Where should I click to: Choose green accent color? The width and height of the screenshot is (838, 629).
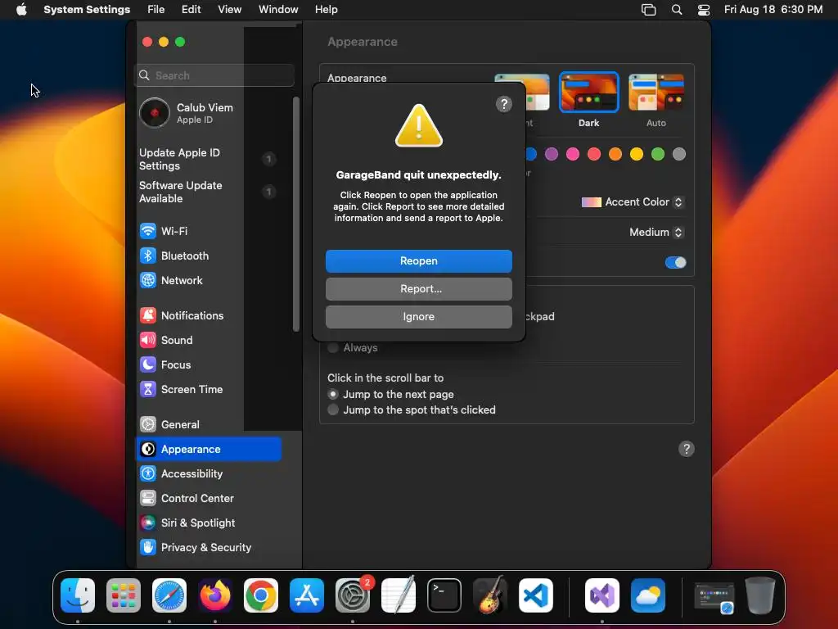(658, 155)
